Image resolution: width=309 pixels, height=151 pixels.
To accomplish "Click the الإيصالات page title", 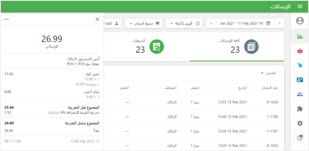I will pos(281,7).
